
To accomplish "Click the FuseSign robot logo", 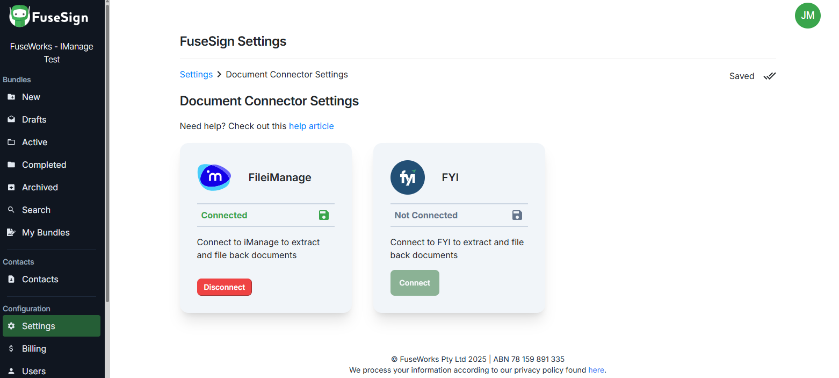I will pos(19,16).
